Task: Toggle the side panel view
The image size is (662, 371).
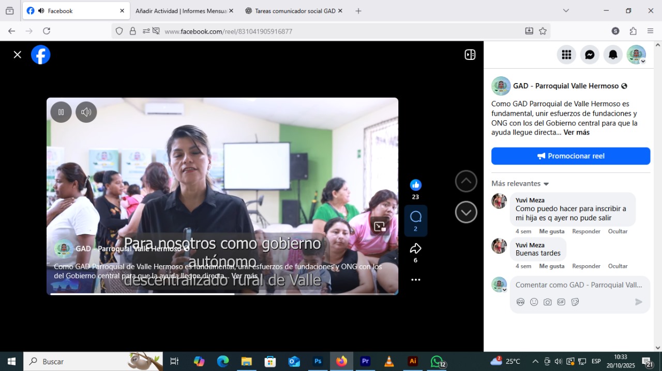Action: pos(470,55)
